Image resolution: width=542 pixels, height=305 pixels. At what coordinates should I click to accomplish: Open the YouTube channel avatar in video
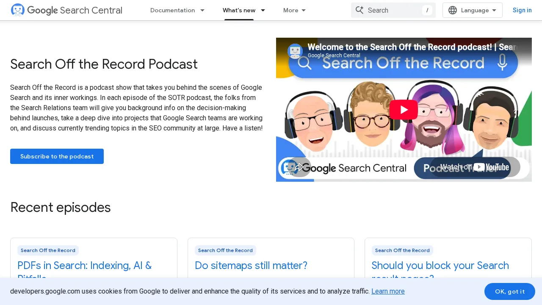click(x=295, y=51)
